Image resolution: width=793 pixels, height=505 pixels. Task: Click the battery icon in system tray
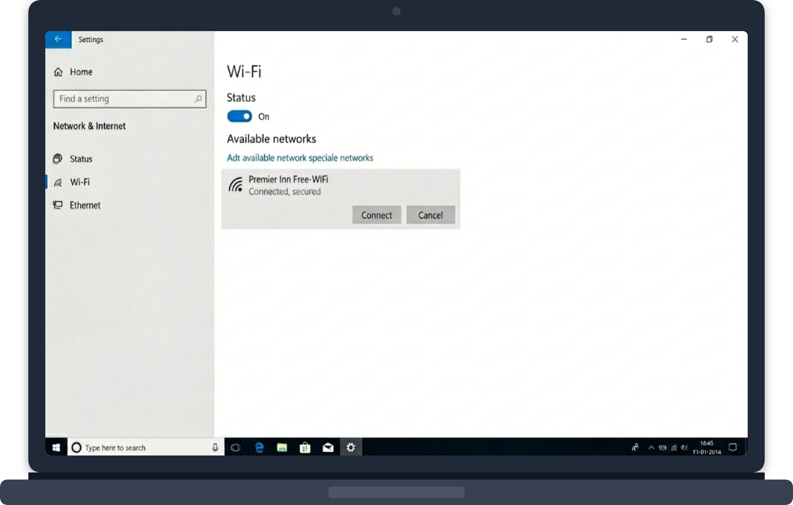[663, 447]
